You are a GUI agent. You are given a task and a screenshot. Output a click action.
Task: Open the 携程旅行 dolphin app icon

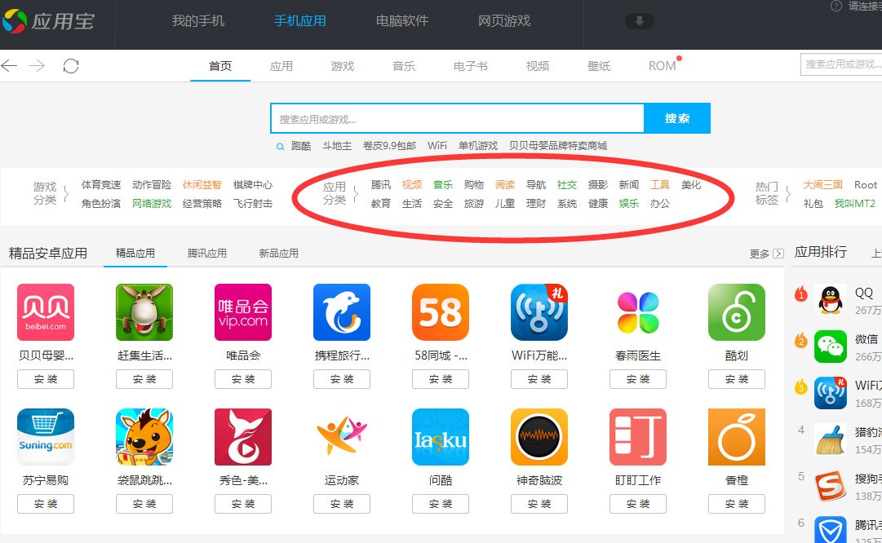[x=342, y=312]
